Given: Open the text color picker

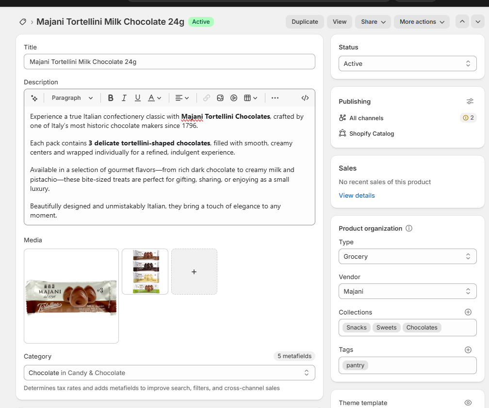Looking at the screenshot, I should click(x=154, y=98).
